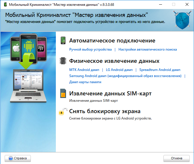Click the app icon in title bar
This screenshot has height=164, width=194.
tap(5, 4)
